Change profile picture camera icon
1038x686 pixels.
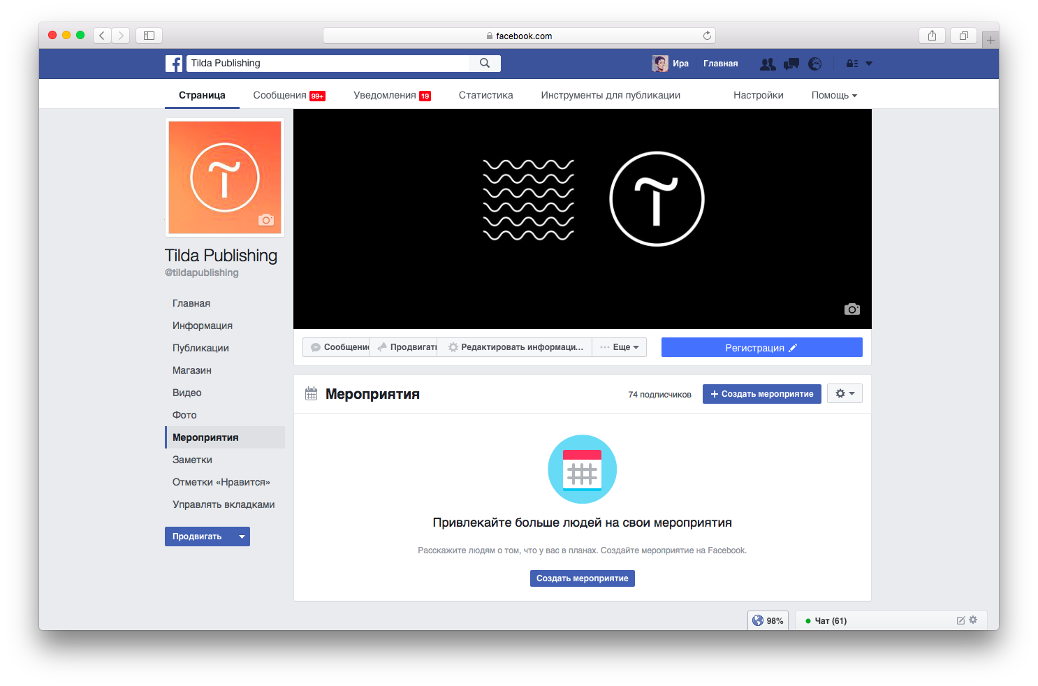266,219
